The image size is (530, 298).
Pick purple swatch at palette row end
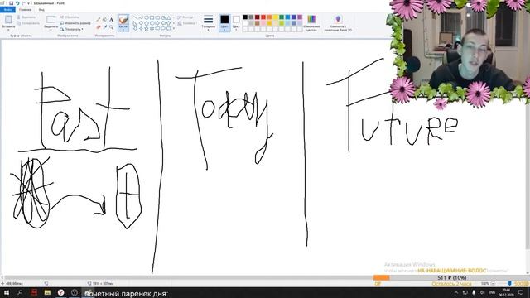[x=300, y=17]
